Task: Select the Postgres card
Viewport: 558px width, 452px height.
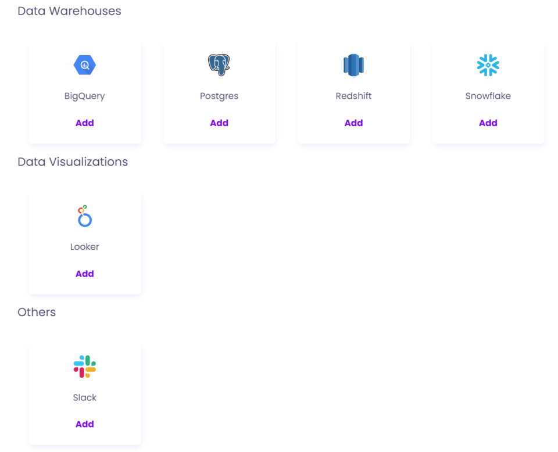Action: point(219,91)
